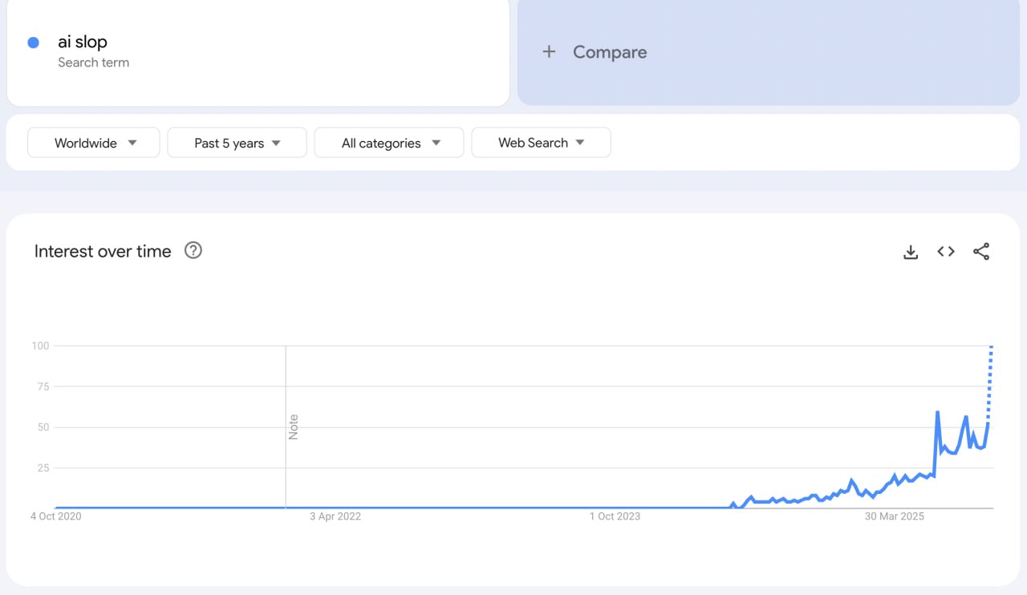1027x595 pixels.
Task: Click the 50 value on the y-axis
Action: (x=43, y=427)
